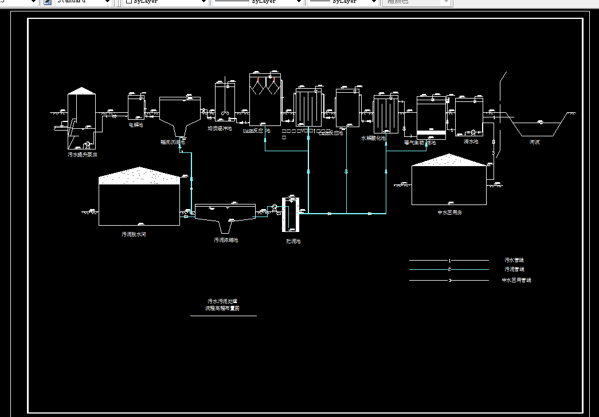Select the 清水池 label

coord(471,141)
